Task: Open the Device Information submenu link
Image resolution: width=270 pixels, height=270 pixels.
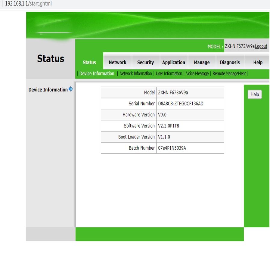Action: point(97,73)
